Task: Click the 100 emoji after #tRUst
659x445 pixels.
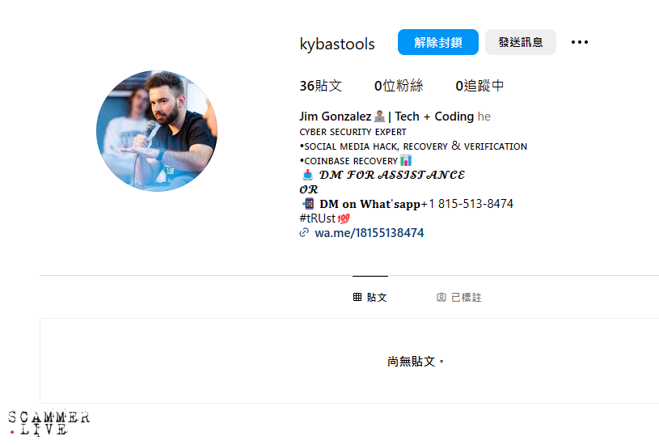Action: tap(344, 218)
